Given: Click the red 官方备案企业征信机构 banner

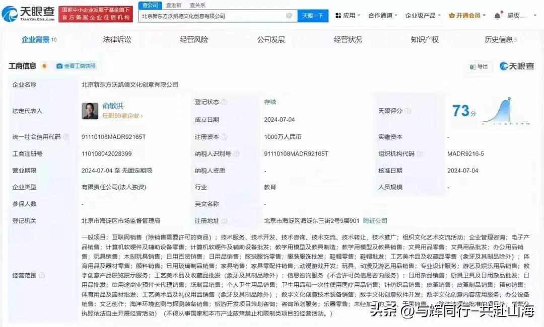Looking at the screenshot, I should [x=96, y=14].
